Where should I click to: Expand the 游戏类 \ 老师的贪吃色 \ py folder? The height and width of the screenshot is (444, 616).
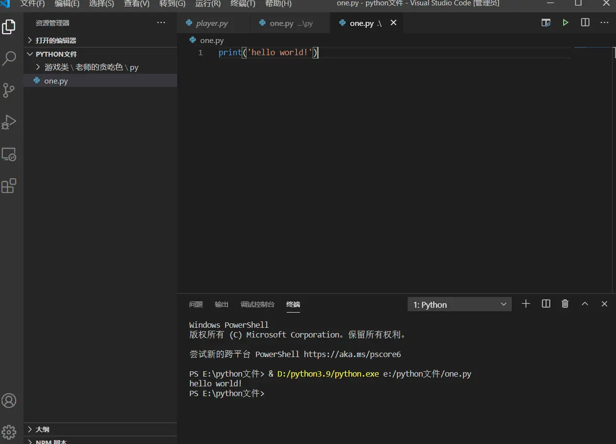coord(100,67)
